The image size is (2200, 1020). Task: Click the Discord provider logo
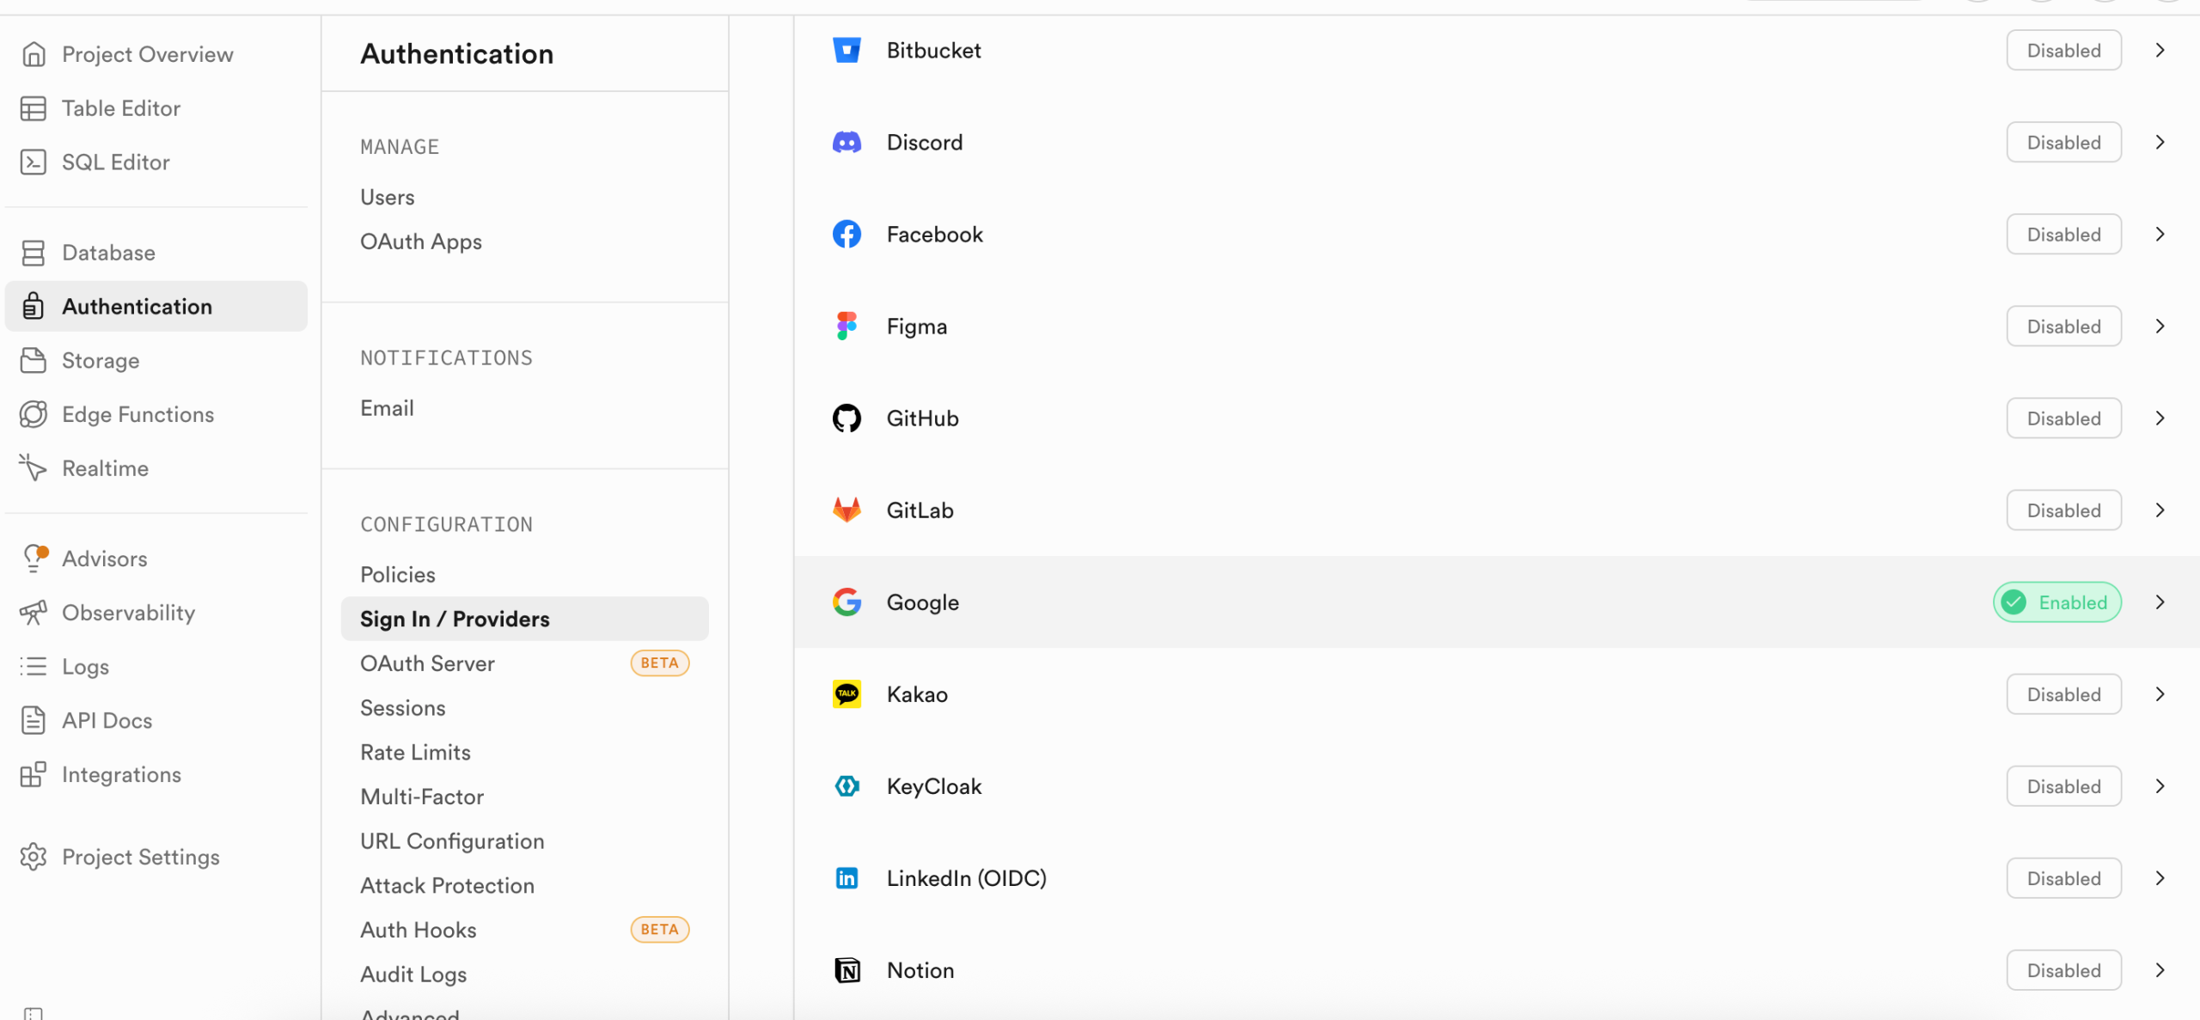(x=846, y=143)
